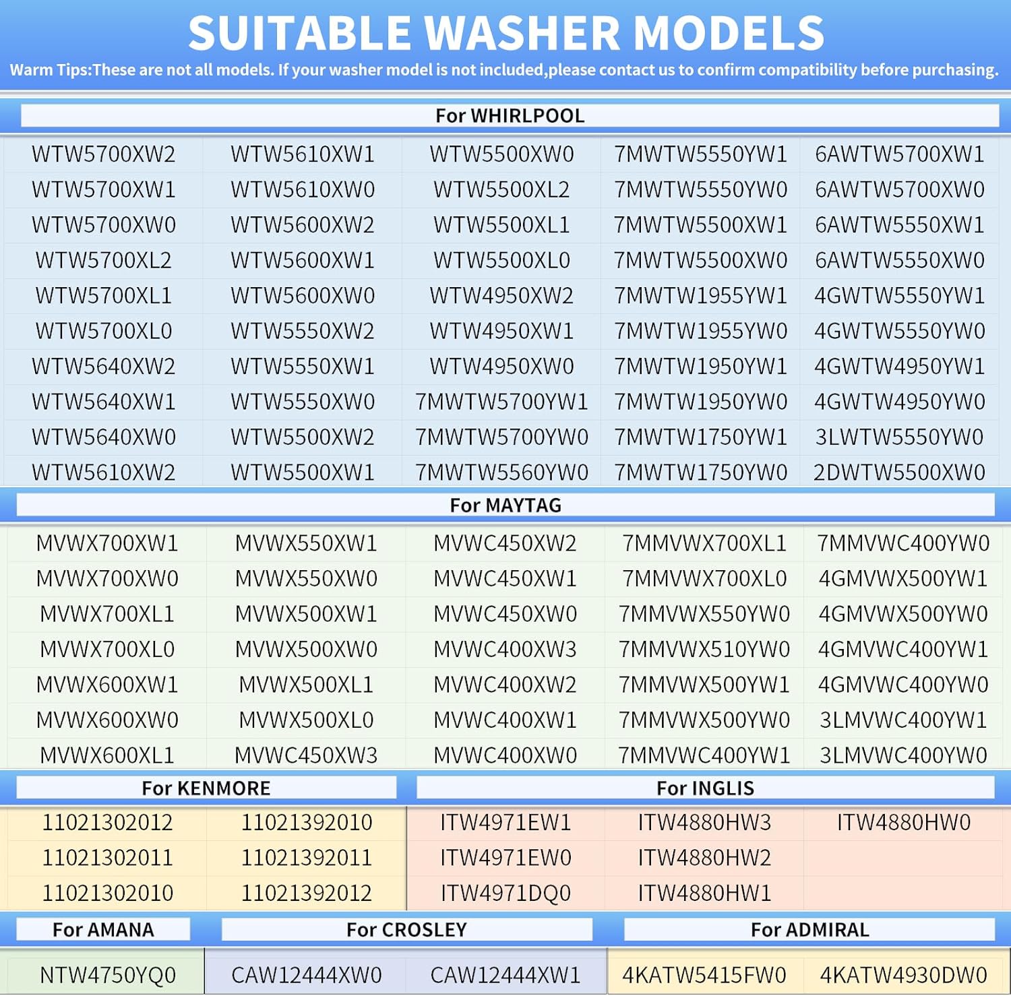Screen dimensions: 1011x996
Task: Click Crosley model CAW12444XW1
Action: pyautogui.click(x=506, y=975)
